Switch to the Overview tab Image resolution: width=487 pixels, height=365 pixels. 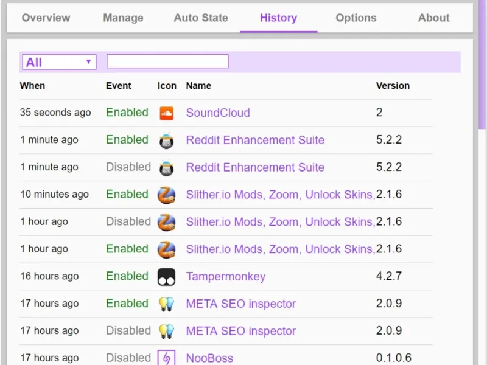pos(46,18)
